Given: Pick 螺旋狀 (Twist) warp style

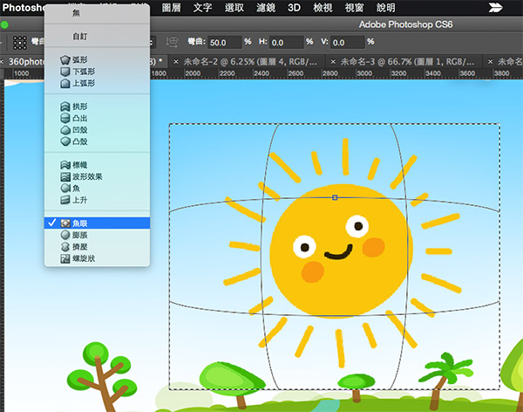Looking at the screenshot, I should pyautogui.click(x=85, y=259).
